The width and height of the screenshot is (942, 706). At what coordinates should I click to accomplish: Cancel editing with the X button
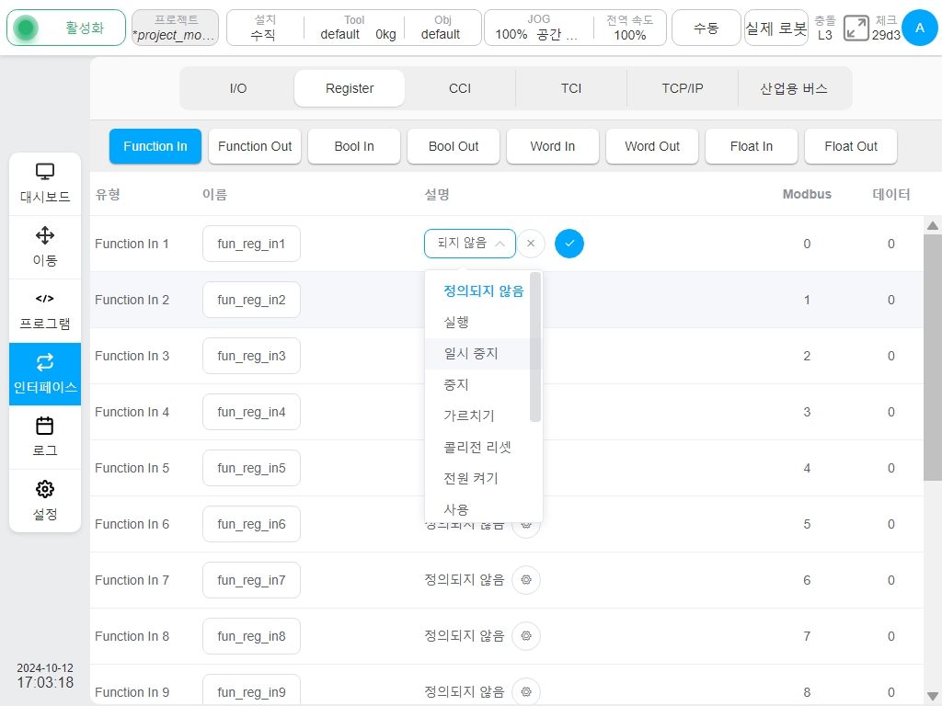click(531, 243)
